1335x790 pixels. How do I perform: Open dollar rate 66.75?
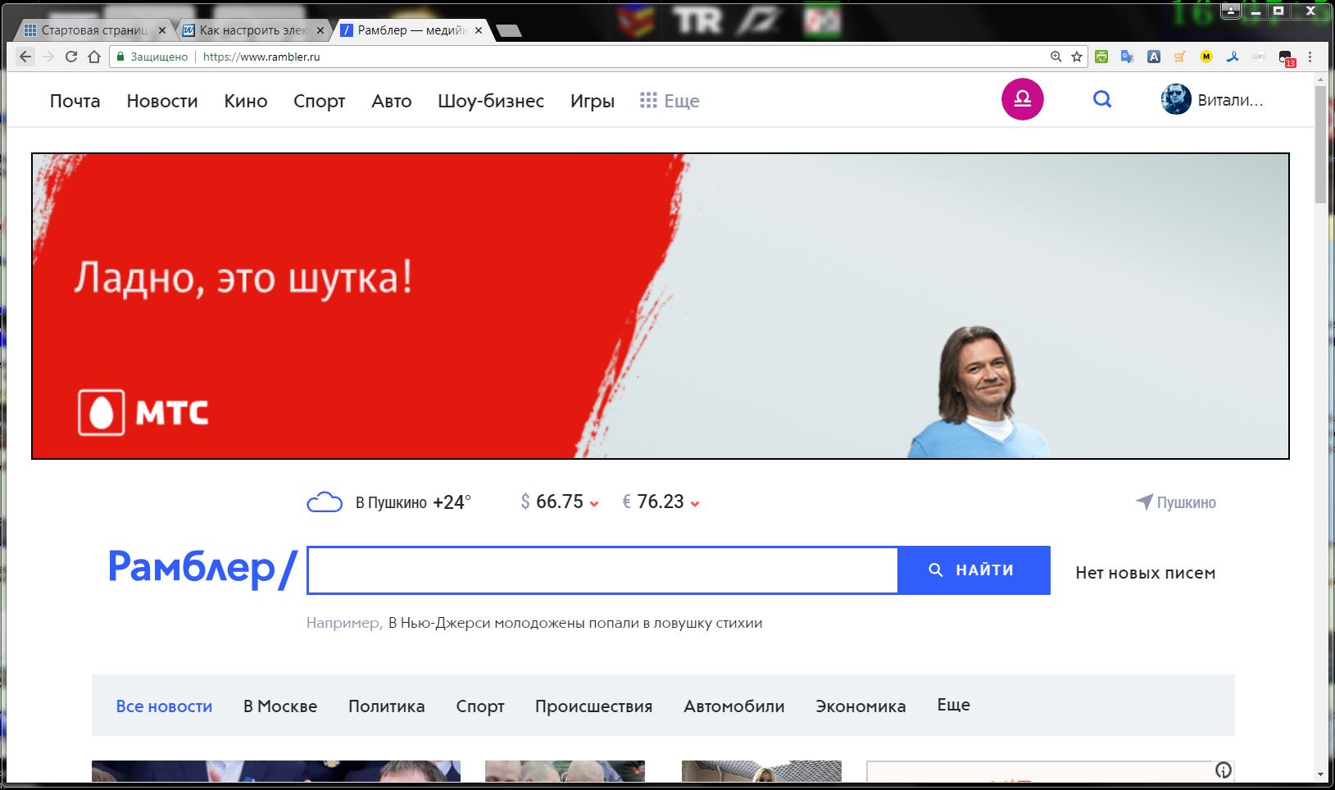tap(560, 502)
